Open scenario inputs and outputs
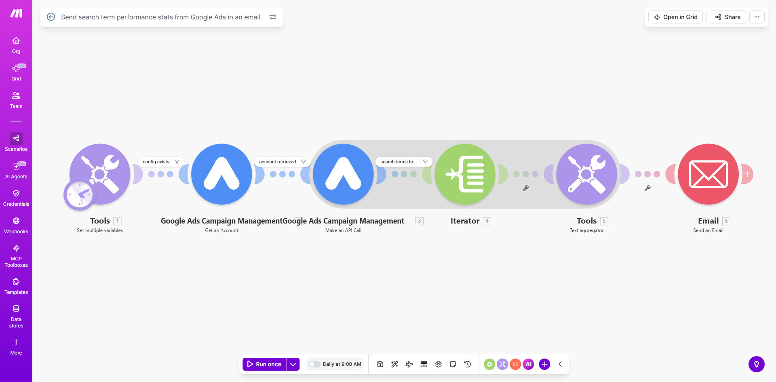The height and width of the screenshot is (382, 776). 424,364
